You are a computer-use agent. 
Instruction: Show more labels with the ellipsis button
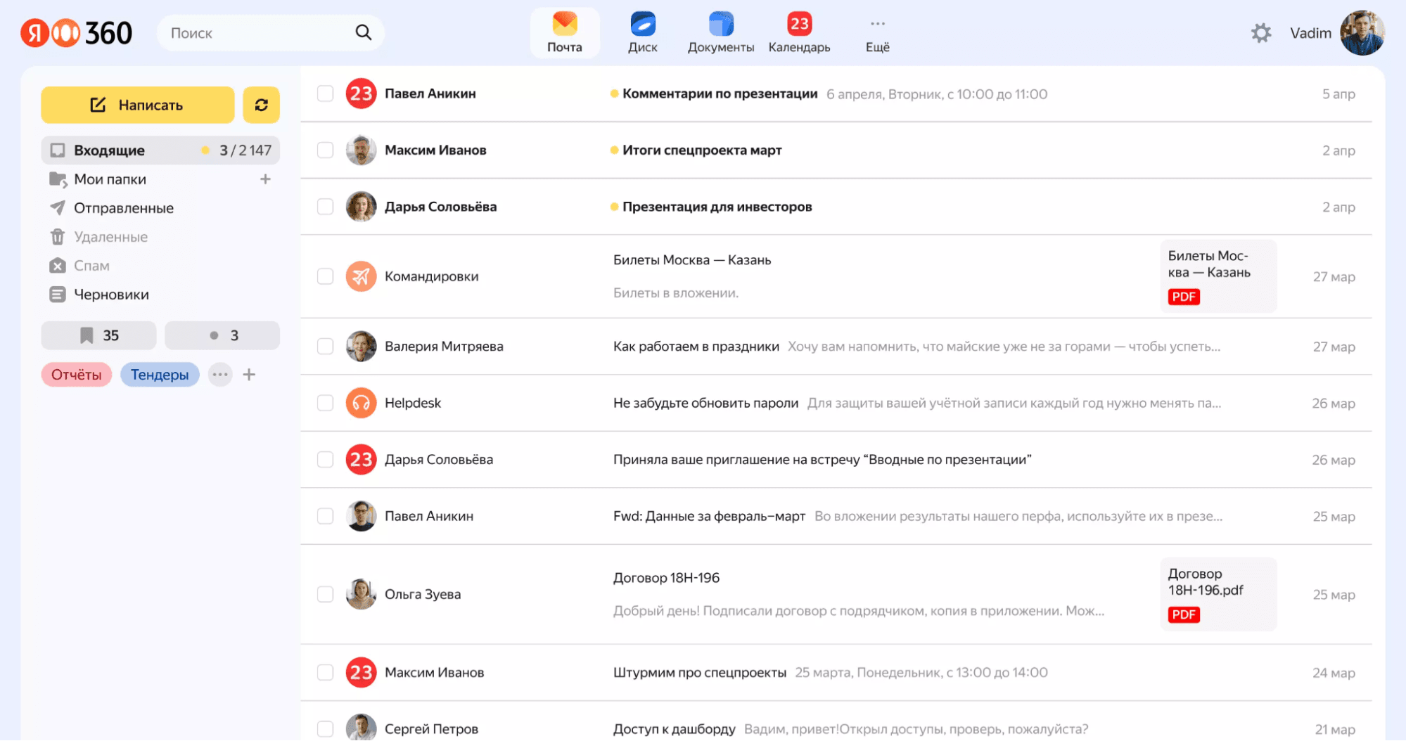220,375
